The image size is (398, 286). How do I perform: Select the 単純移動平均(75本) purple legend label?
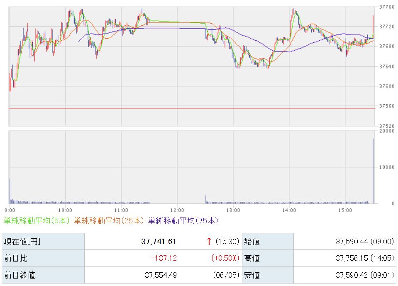click(x=183, y=220)
